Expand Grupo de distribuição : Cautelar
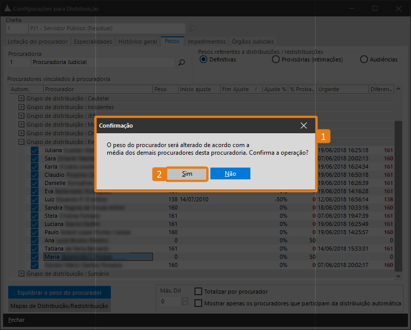 pos(22,98)
